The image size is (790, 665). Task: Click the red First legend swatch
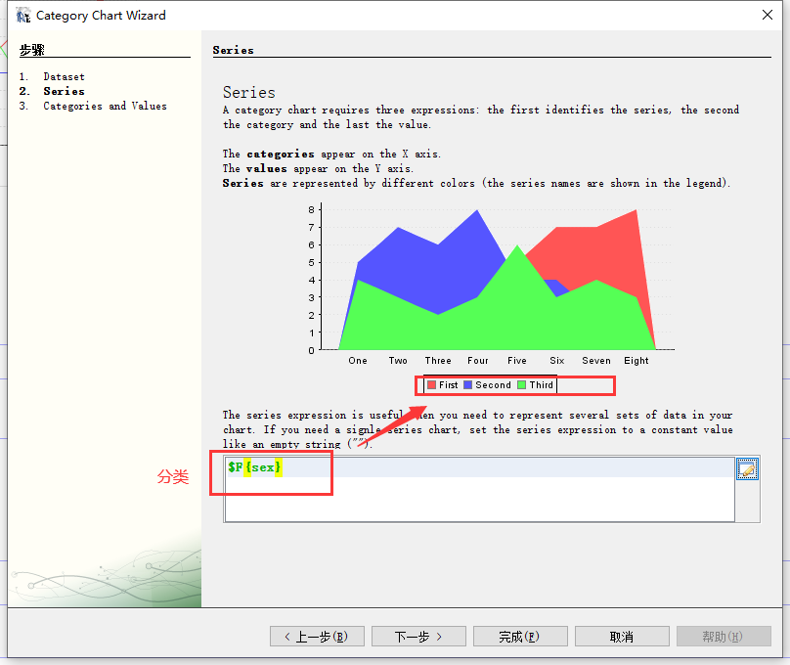click(x=431, y=385)
